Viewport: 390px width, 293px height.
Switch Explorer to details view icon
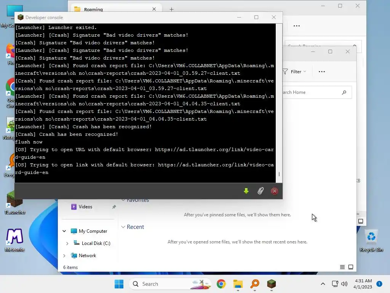342,267
